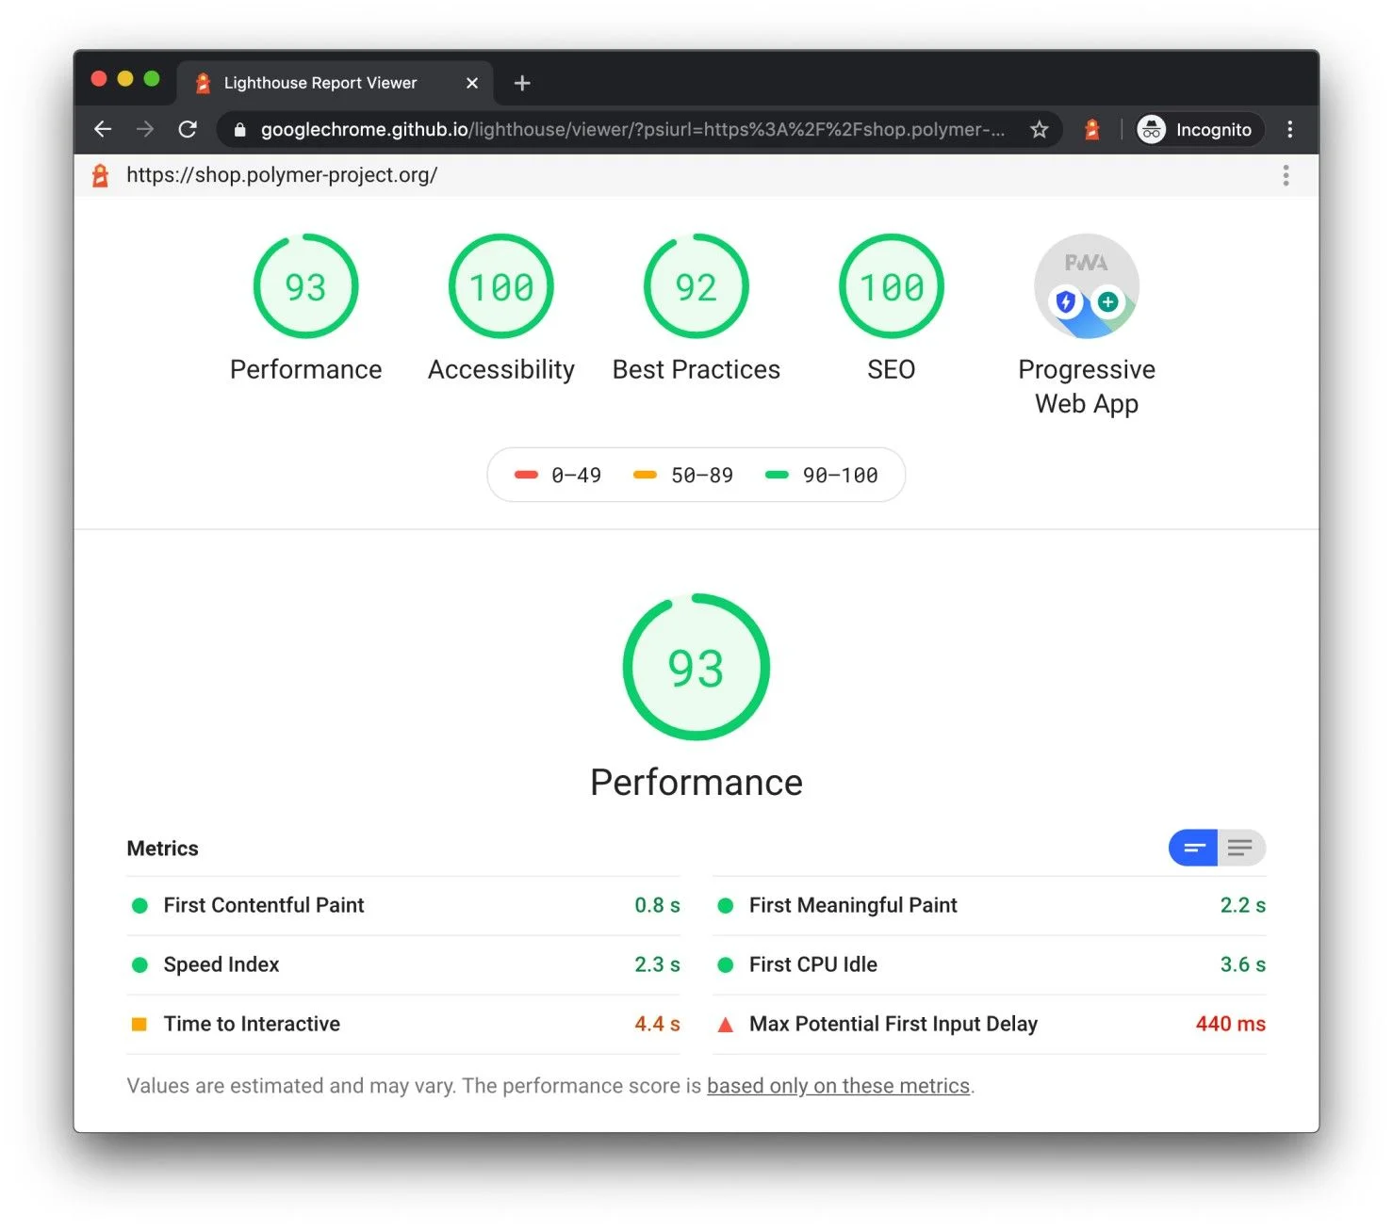Open the Lighthouse extension icon in toolbar

[x=1091, y=129]
